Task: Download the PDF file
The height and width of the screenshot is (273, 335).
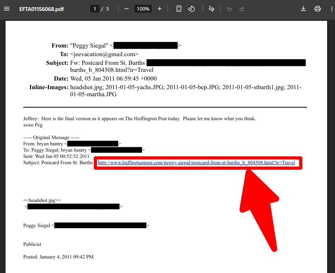Action: (x=303, y=9)
